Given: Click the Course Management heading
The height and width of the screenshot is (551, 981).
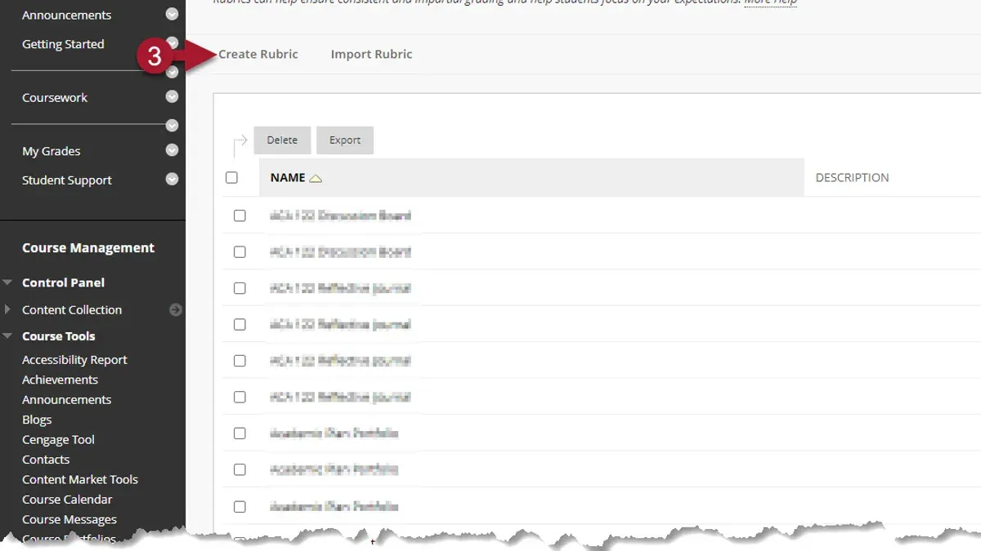Looking at the screenshot, I should tap(88, 248).
